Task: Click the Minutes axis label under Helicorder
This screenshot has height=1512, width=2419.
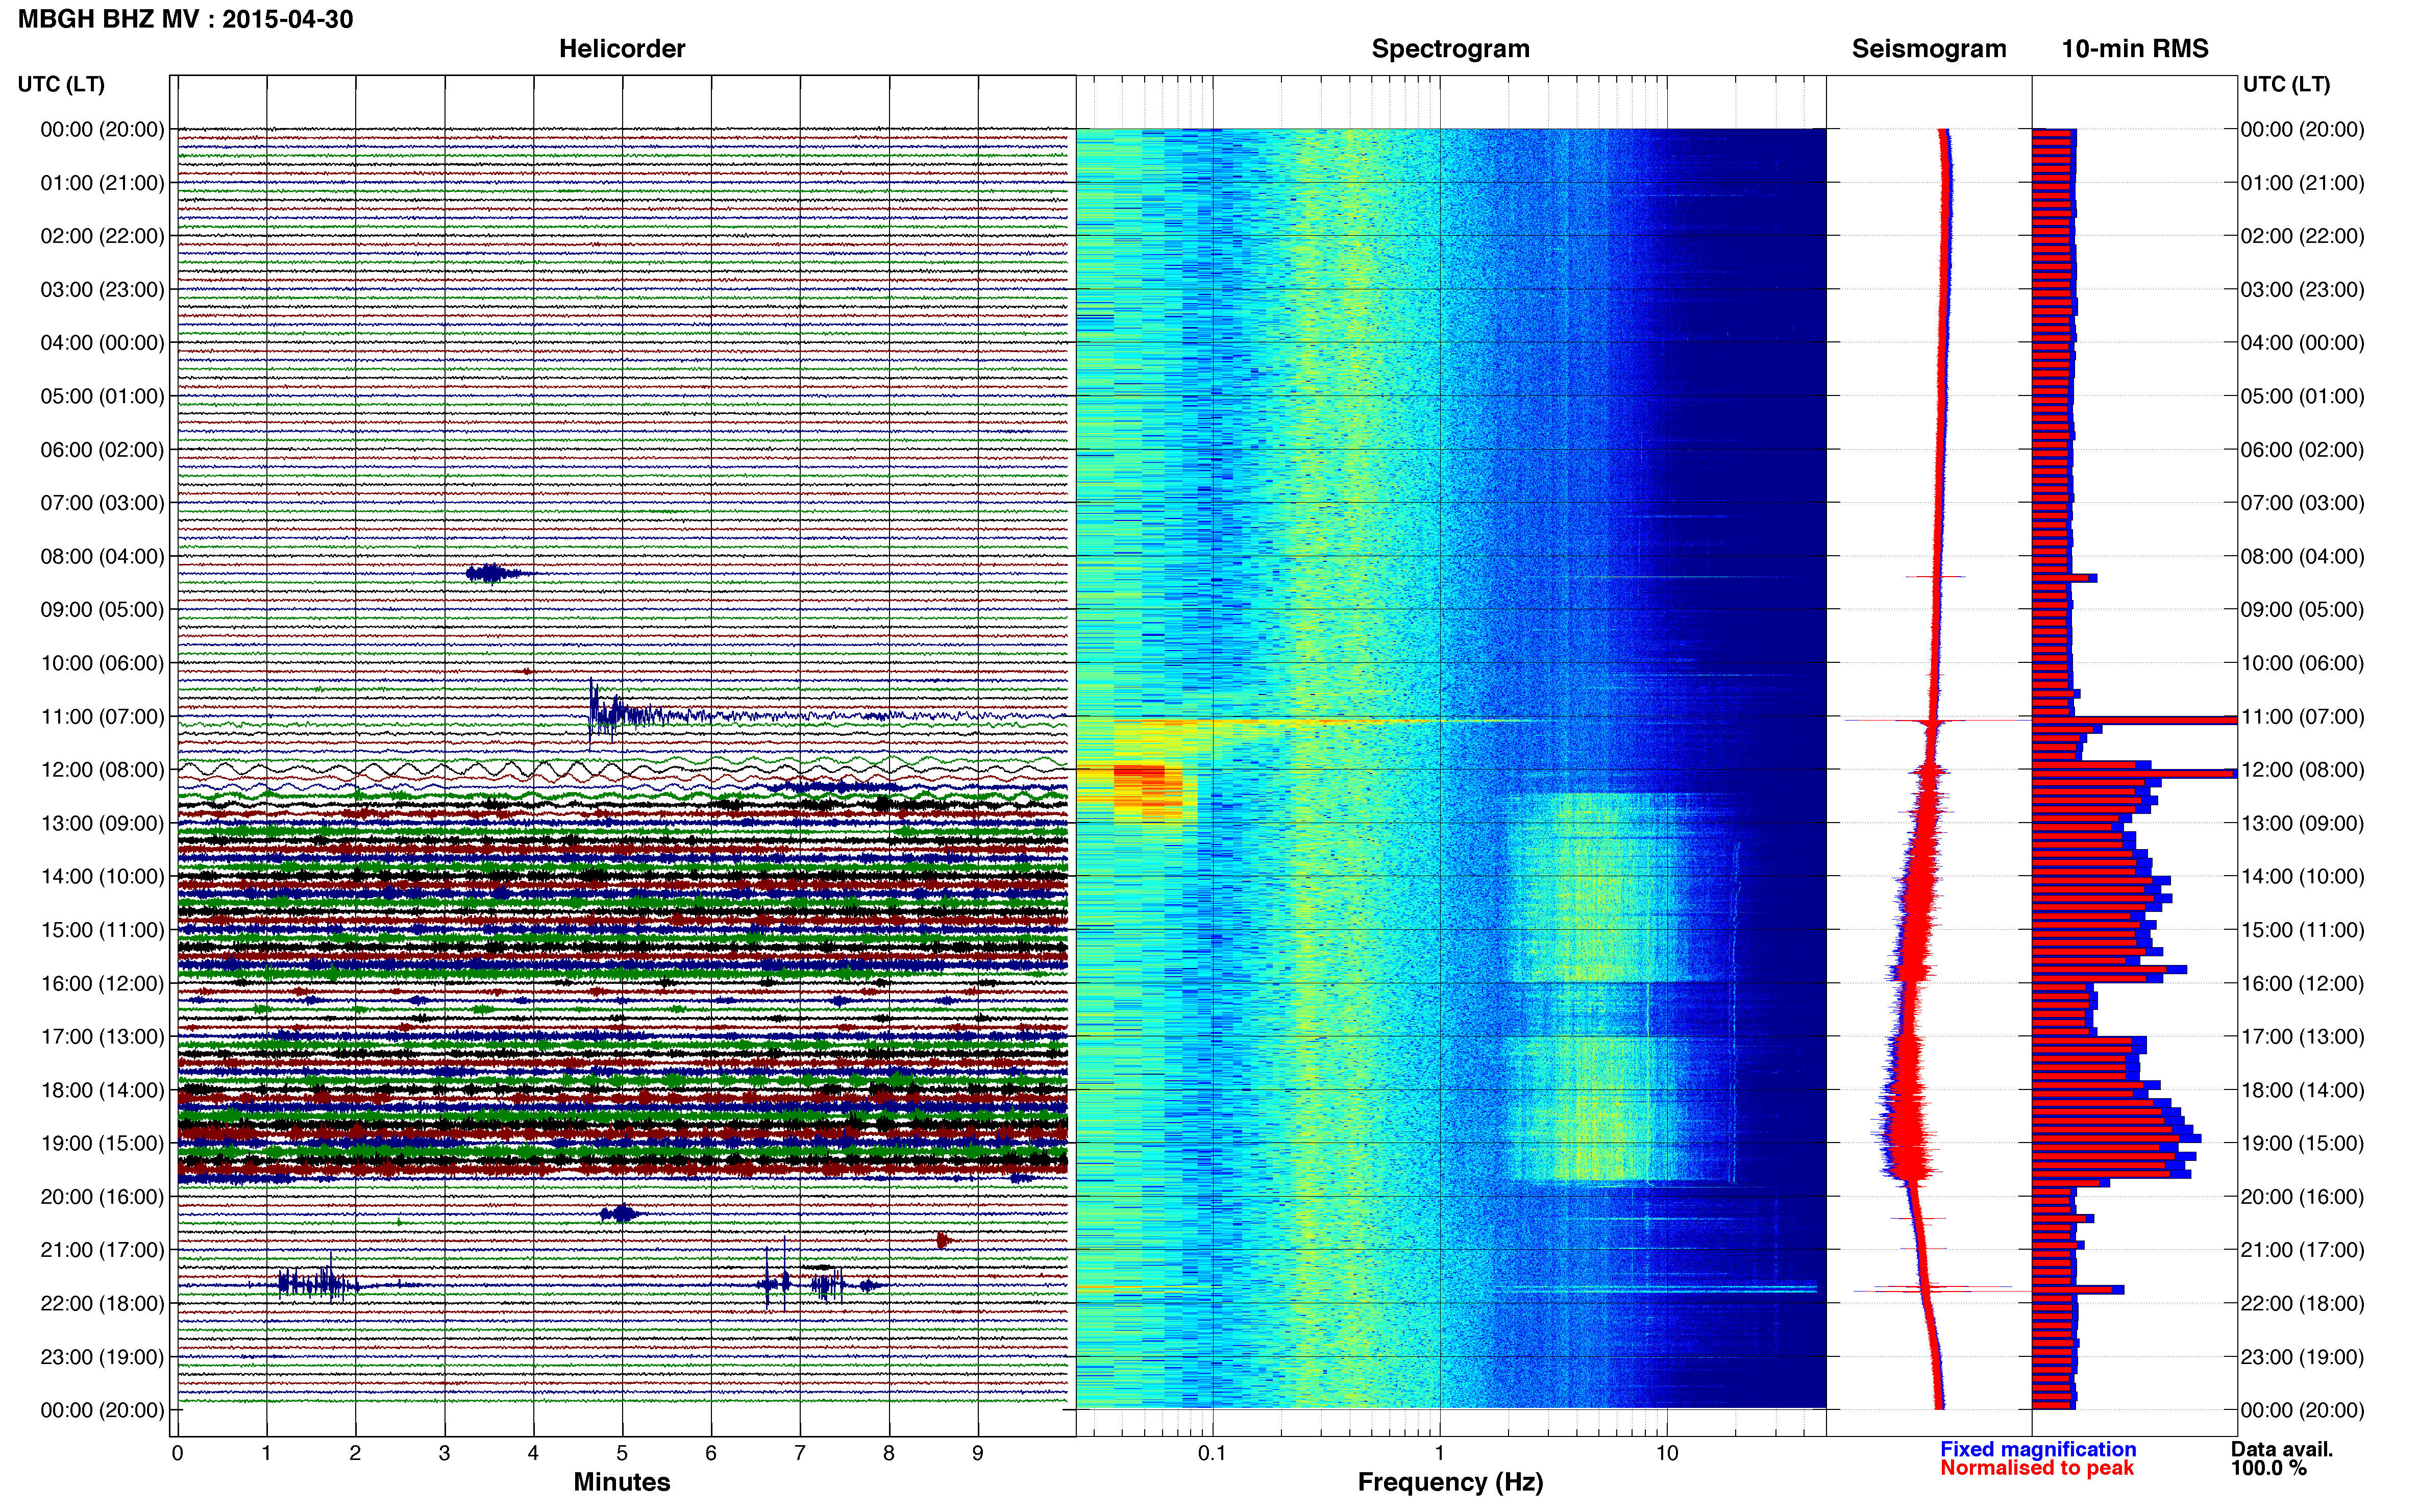Action: pos(621,1482)
